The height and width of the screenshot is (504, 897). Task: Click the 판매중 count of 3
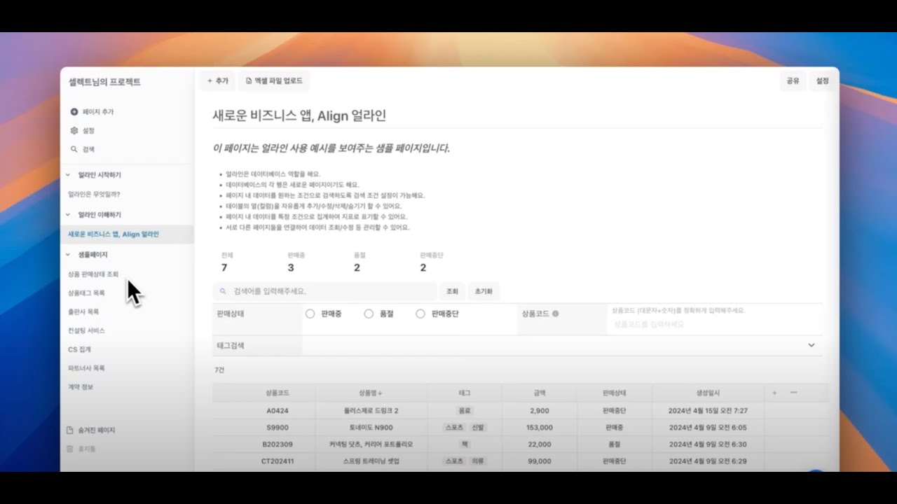(291, 268)
